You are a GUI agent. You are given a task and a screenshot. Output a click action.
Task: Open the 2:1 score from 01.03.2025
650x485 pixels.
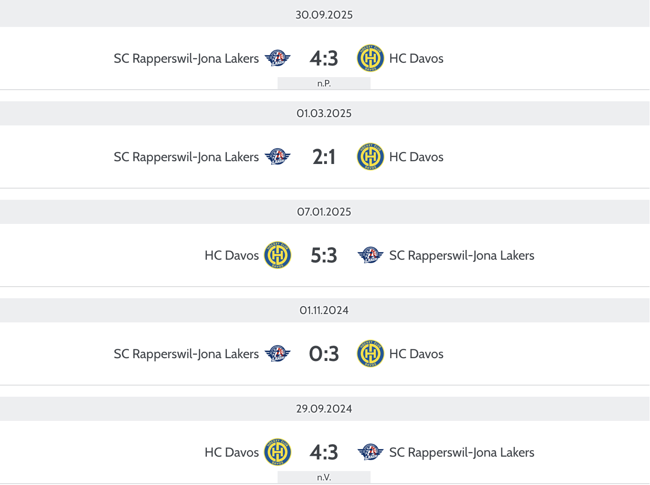324,157
